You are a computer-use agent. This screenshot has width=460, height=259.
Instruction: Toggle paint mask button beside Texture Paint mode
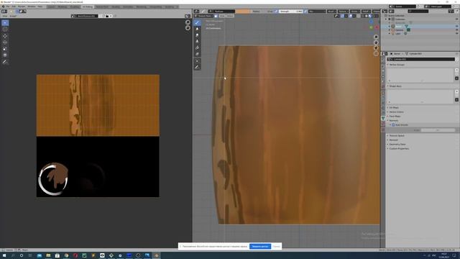pos(216,16)
